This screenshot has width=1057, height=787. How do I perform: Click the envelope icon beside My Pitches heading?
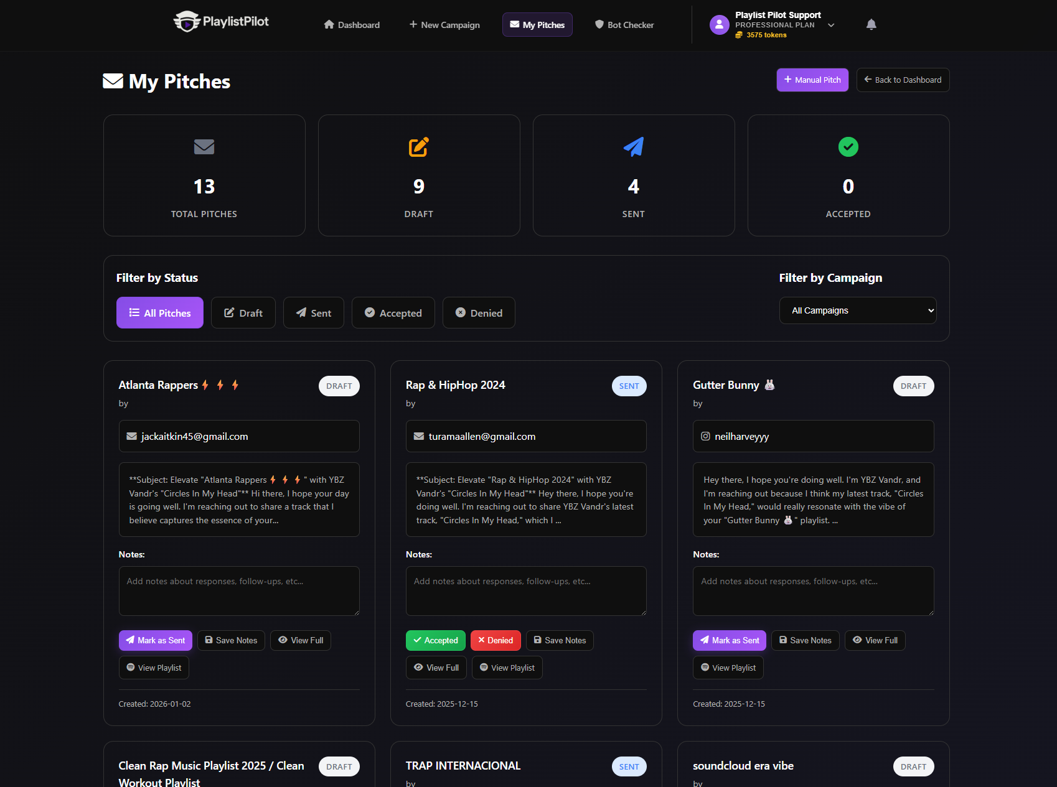coord(113,81)
